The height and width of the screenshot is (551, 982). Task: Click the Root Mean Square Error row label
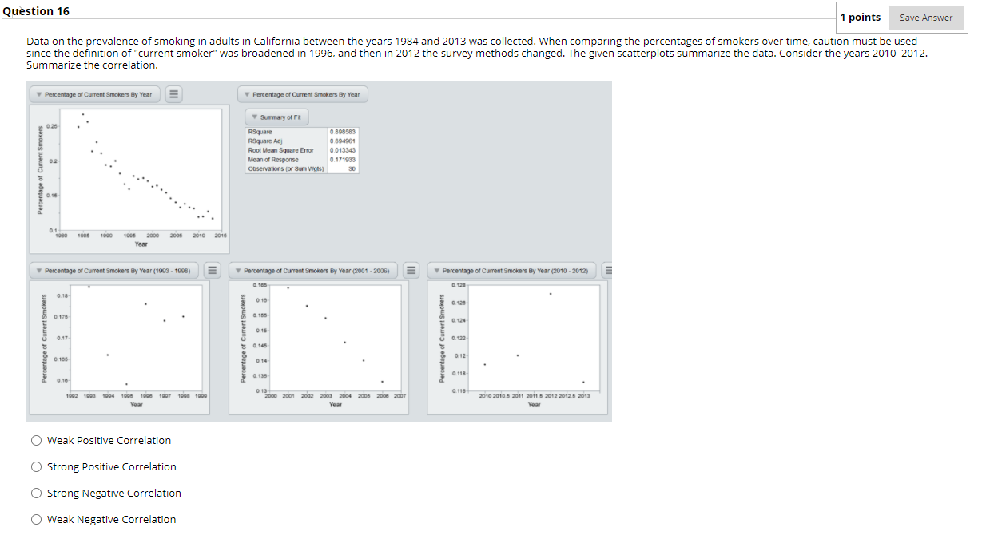point(280,150)
